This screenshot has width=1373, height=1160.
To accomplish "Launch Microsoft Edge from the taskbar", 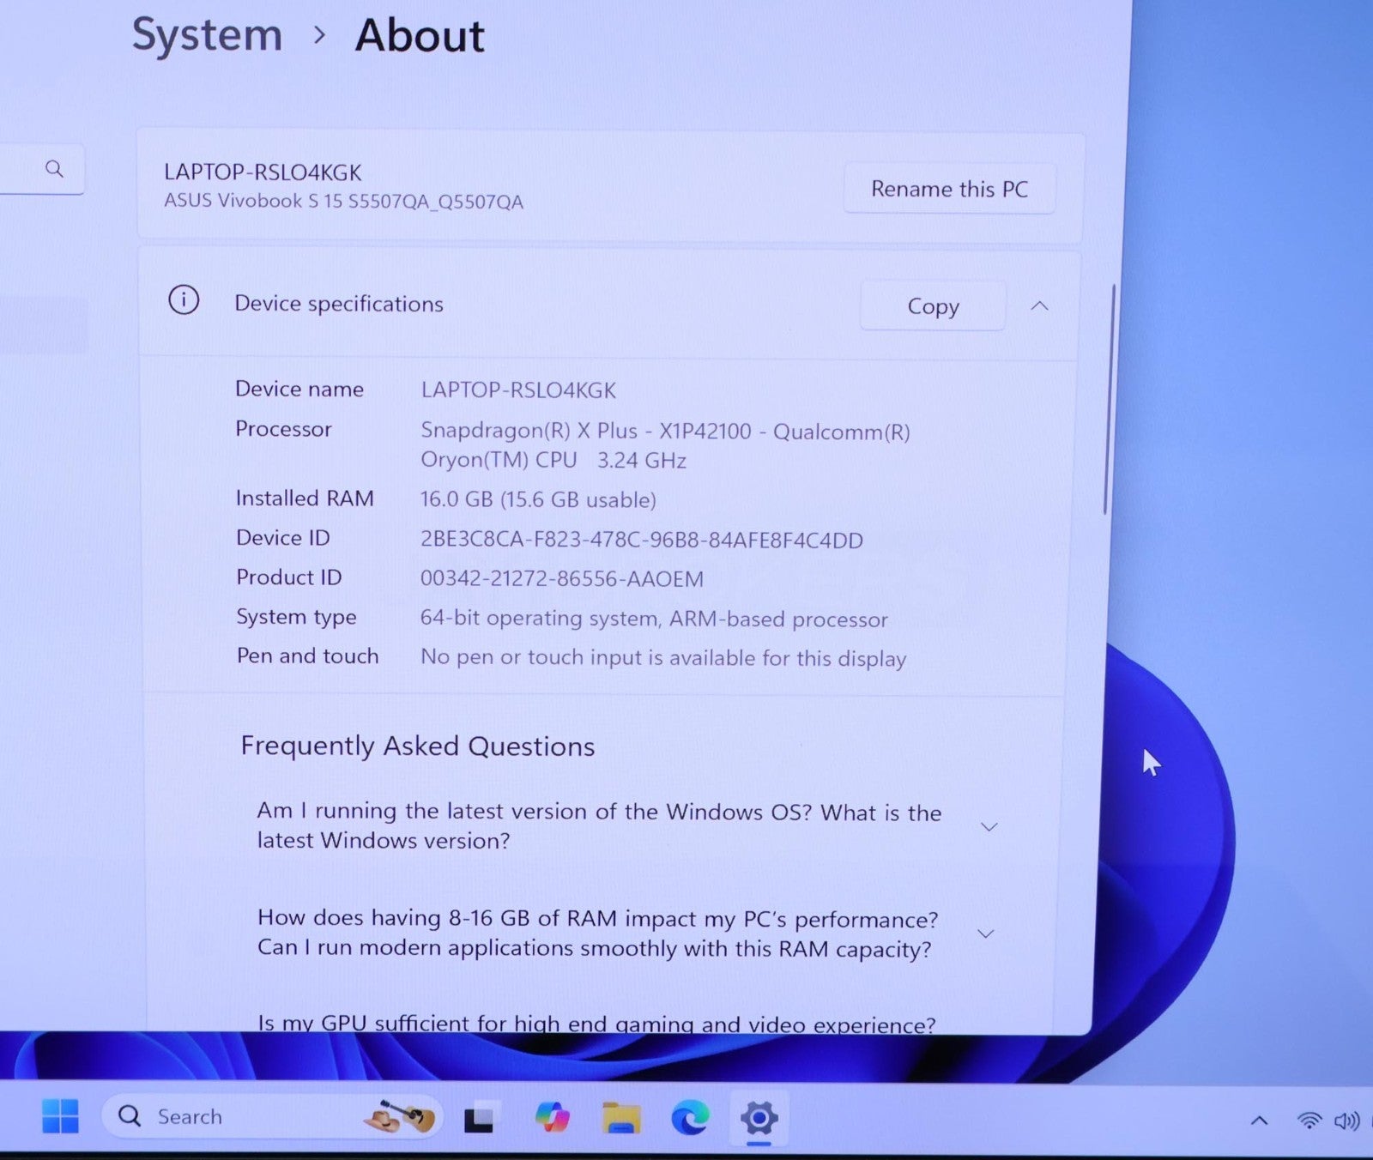I will click(690, 1118).
